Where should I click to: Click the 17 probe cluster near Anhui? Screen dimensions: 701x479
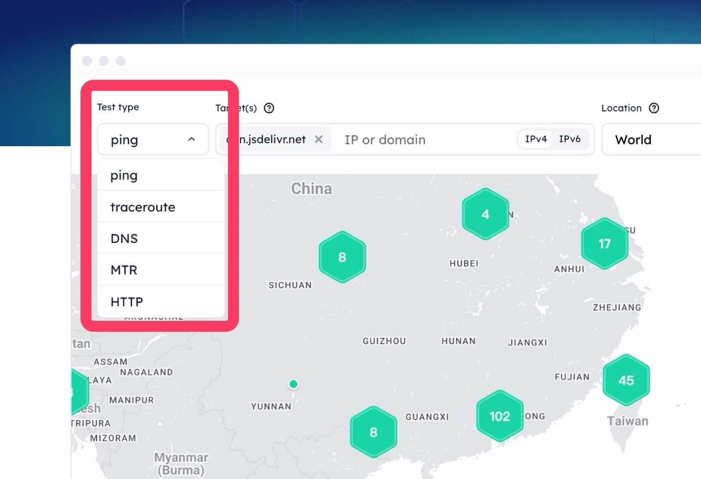point(605,243)
